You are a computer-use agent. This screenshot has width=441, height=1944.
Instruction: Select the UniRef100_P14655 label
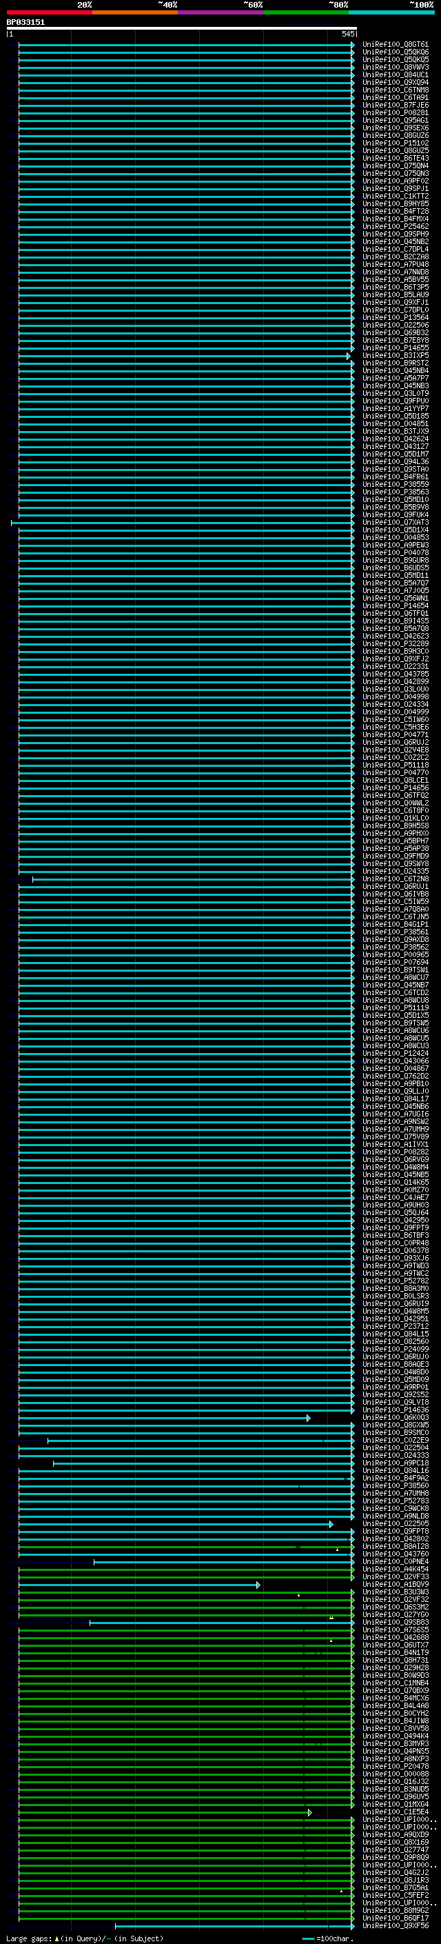396,348
